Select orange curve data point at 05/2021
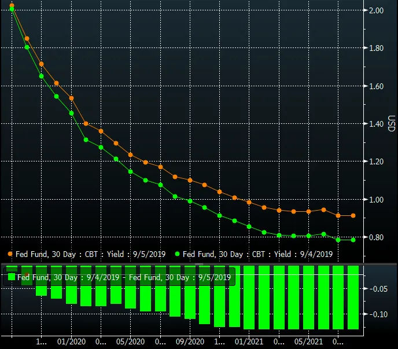Screen dimensions: 398x349 (x=309, y=211)
